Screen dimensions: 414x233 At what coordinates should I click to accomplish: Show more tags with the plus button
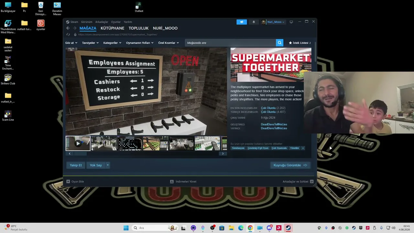(x=303, y=148)
